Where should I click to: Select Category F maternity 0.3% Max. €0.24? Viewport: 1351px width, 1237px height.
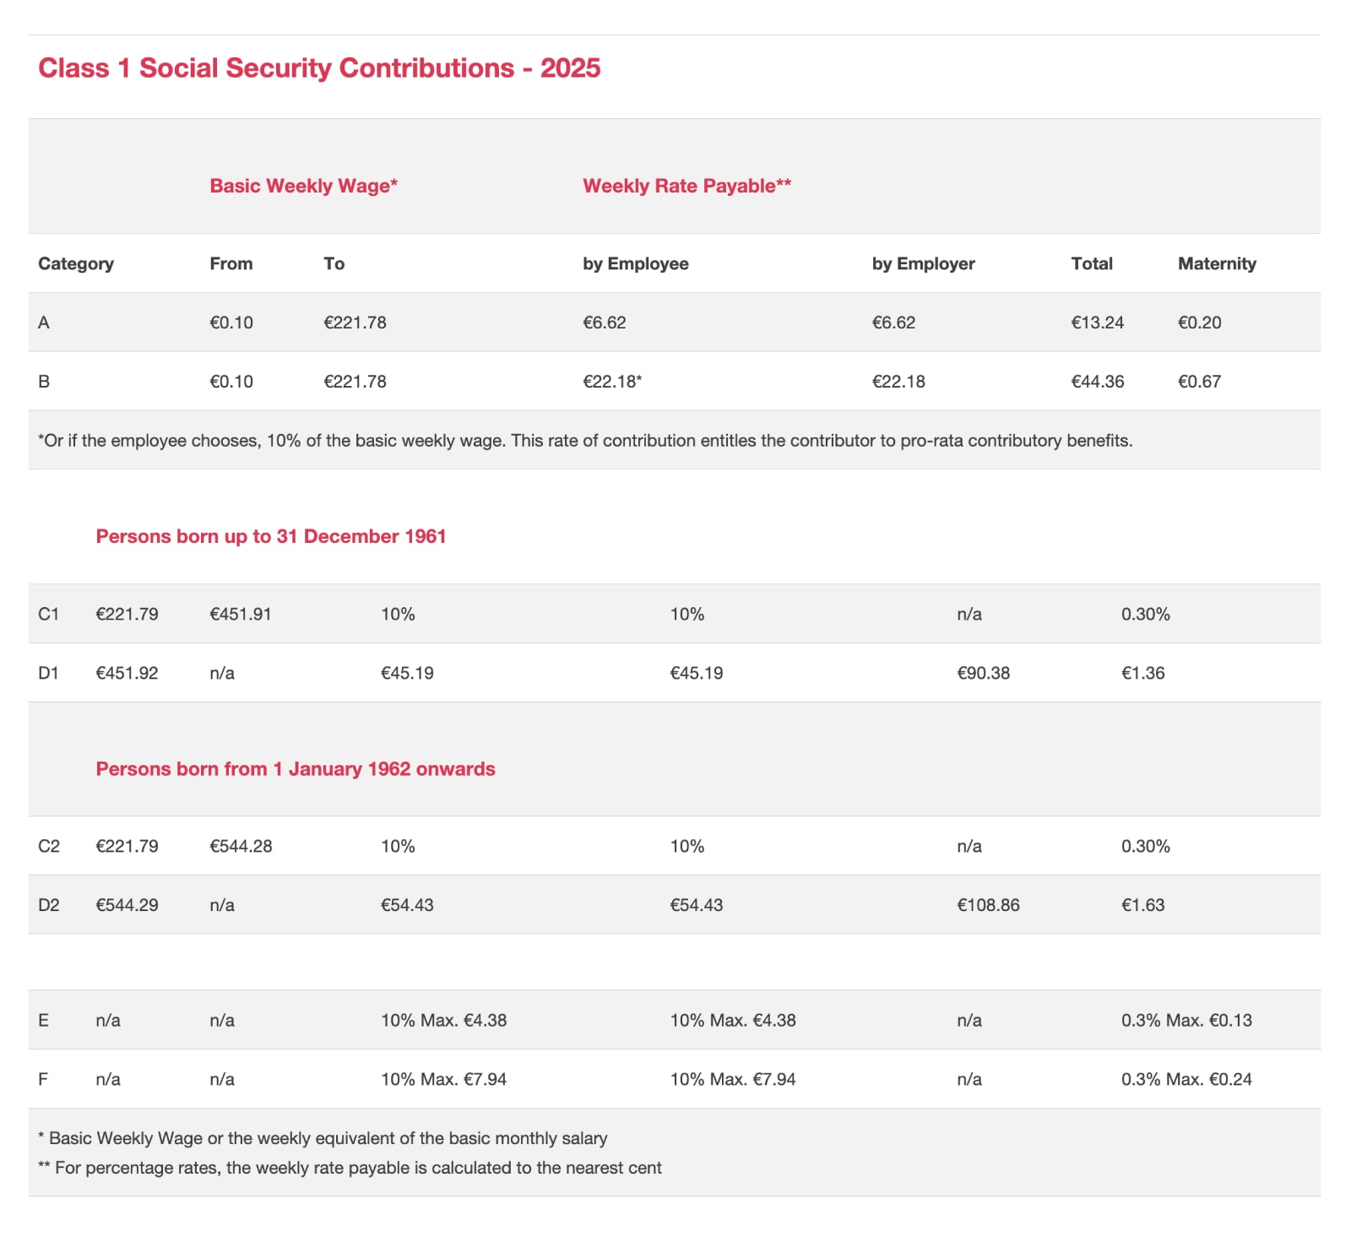[1186, 1080]
